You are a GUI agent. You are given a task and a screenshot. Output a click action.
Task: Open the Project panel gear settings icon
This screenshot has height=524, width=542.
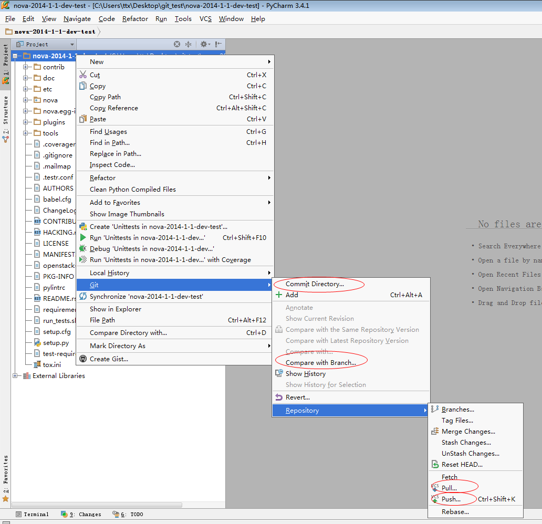pyautogui.click(x=205, y=44)
